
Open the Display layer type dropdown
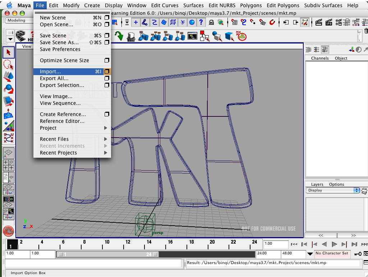click(x=332, y=190)
